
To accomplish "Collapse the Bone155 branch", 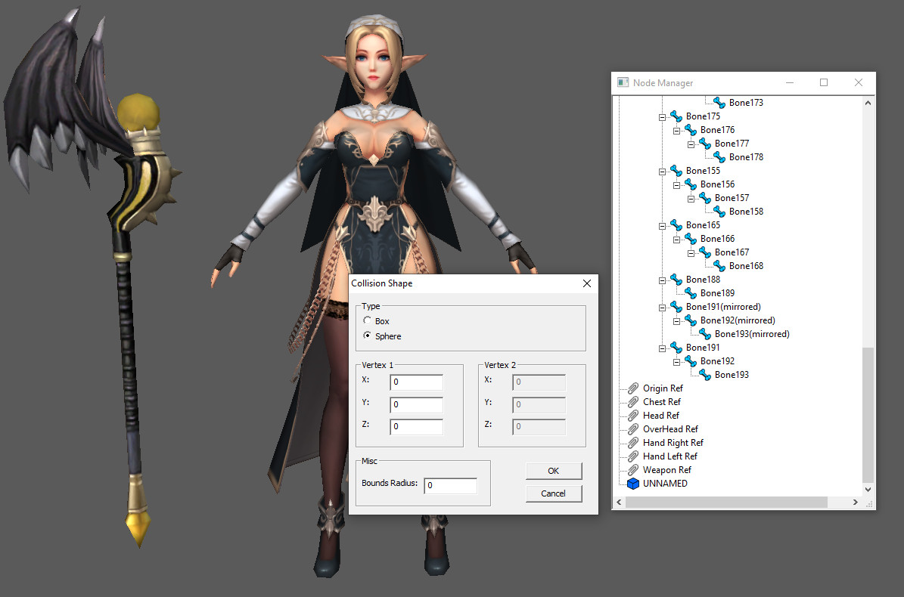I will [x=662, y=172].
